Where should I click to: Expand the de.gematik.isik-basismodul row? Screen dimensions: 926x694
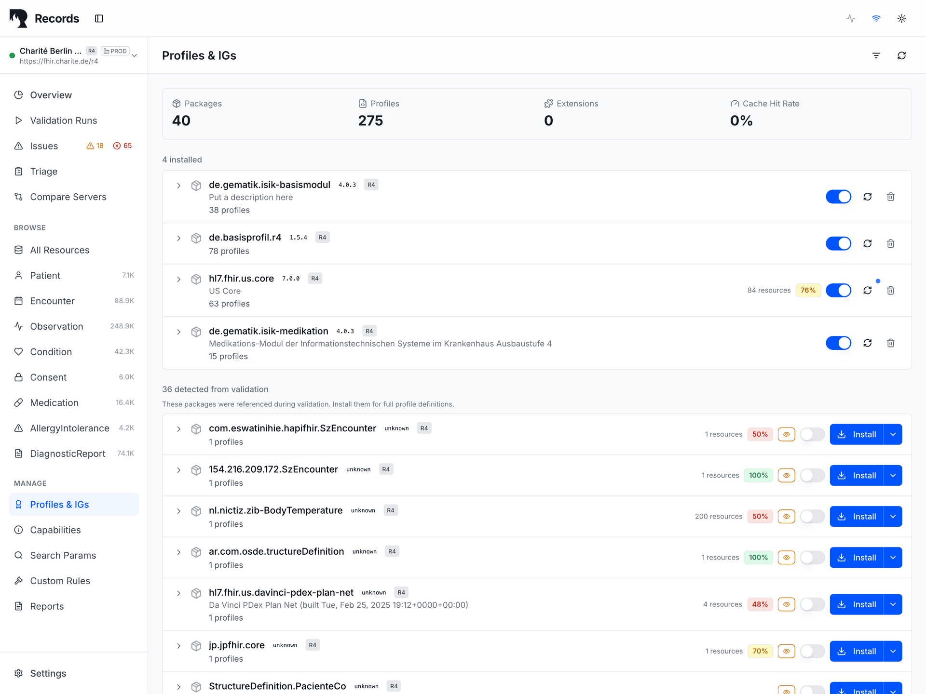pos(178,186)
